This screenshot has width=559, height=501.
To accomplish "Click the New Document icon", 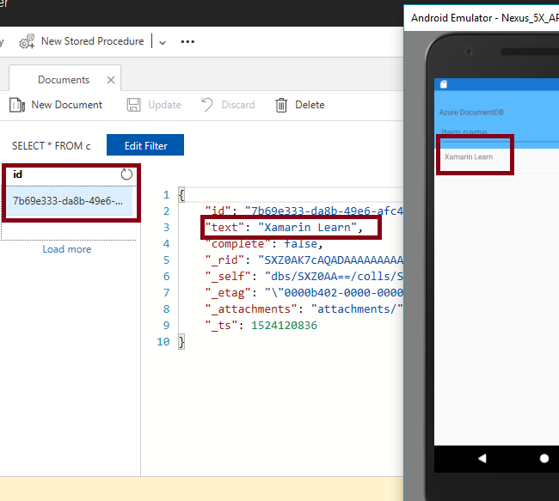I will [x=17, y=105].
